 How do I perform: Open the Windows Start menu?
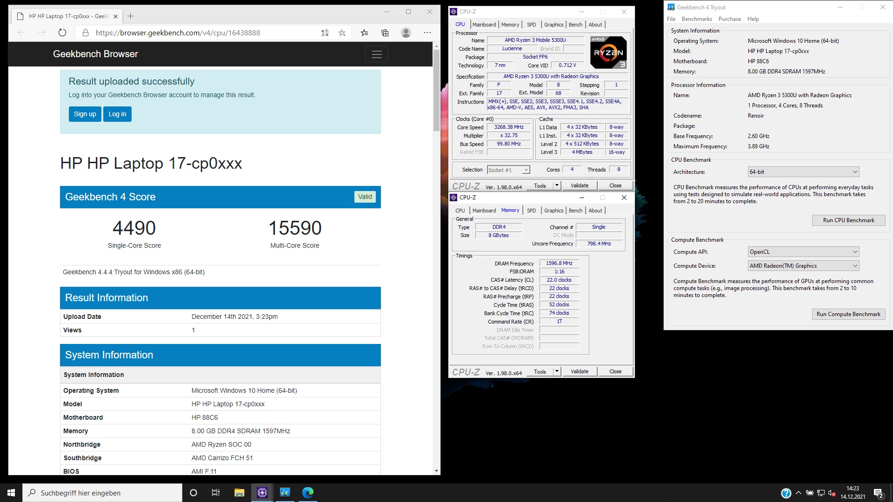(x=11, y=493)
